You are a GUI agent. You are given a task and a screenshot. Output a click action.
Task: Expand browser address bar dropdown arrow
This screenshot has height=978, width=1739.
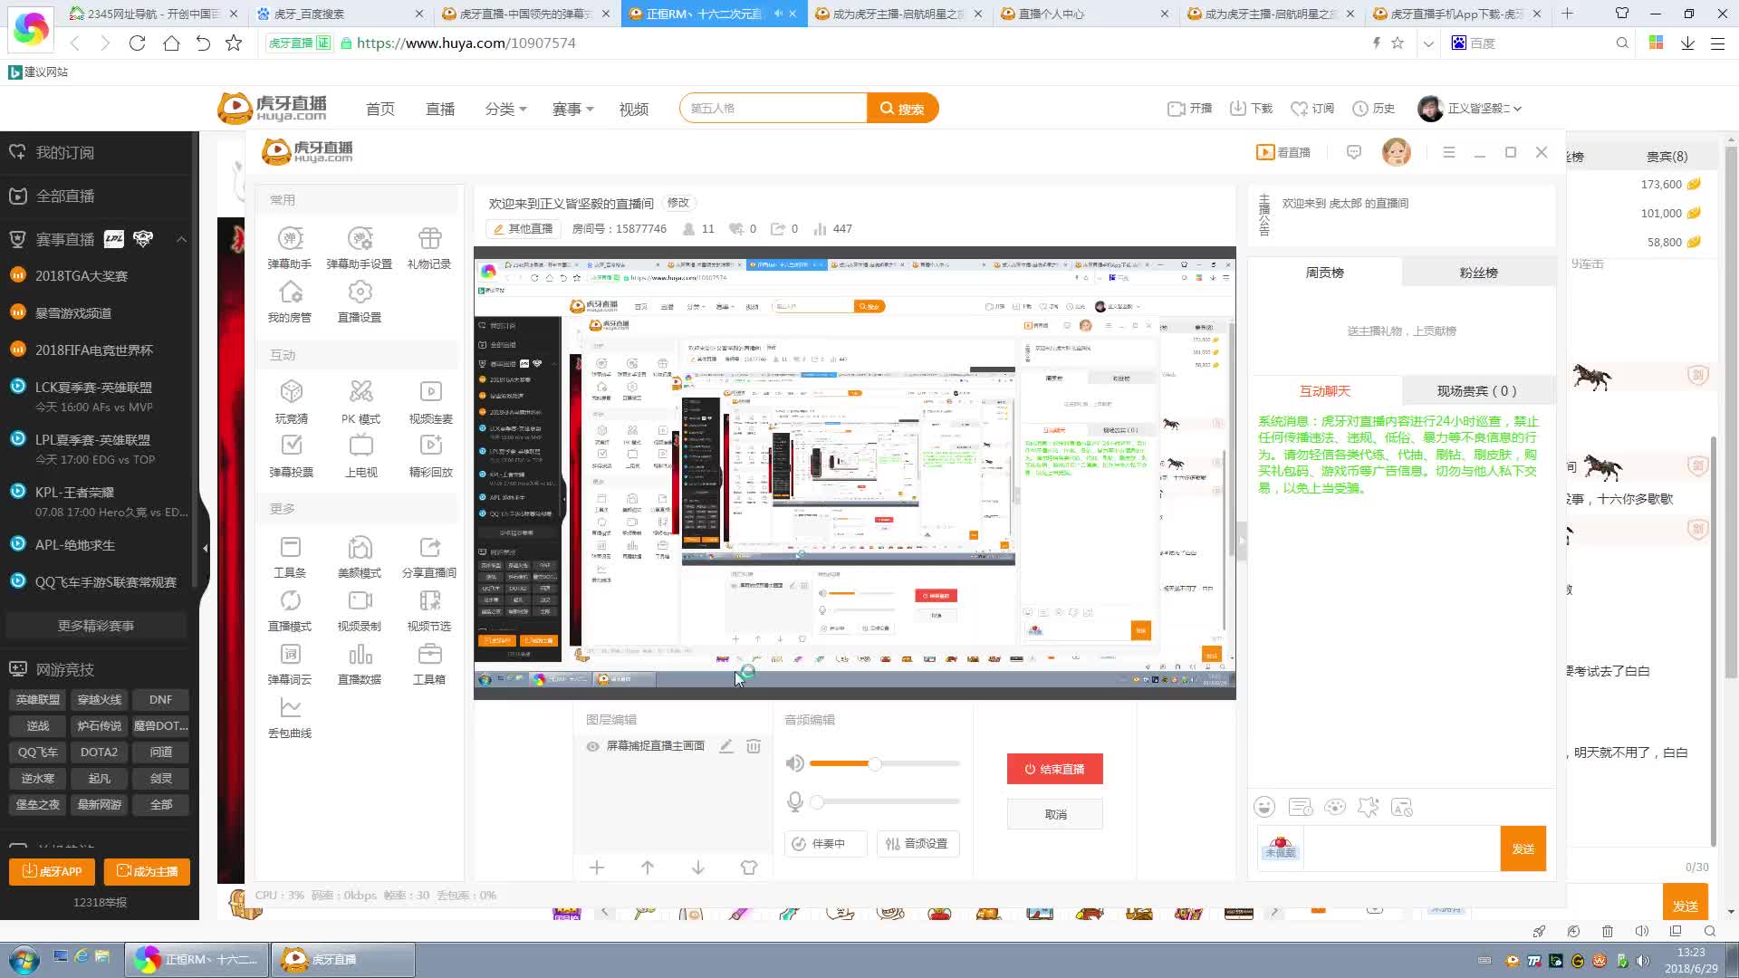pos(1428,43)
